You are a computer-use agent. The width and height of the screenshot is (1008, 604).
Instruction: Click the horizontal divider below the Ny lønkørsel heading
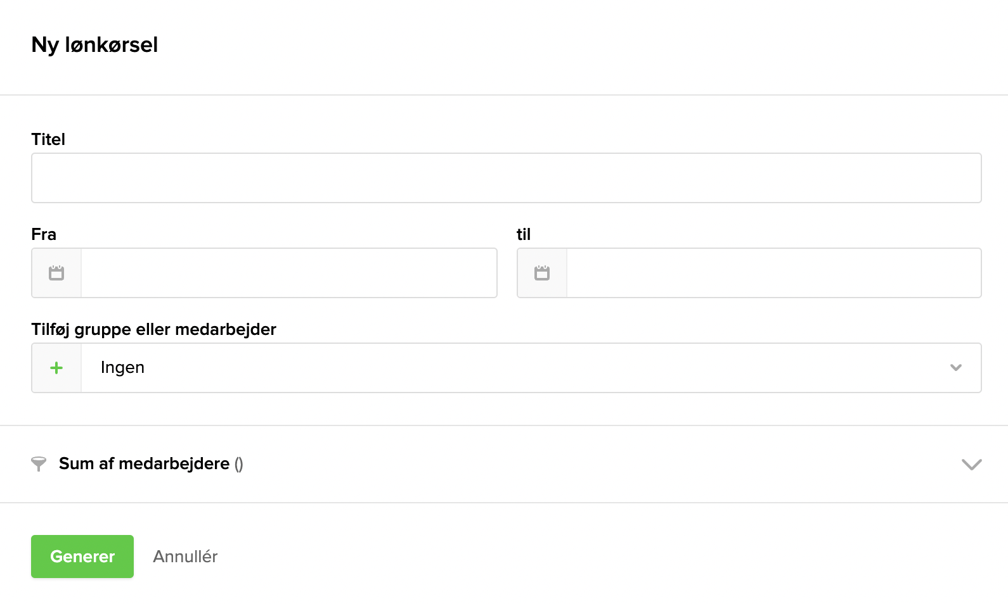[504, 95]
